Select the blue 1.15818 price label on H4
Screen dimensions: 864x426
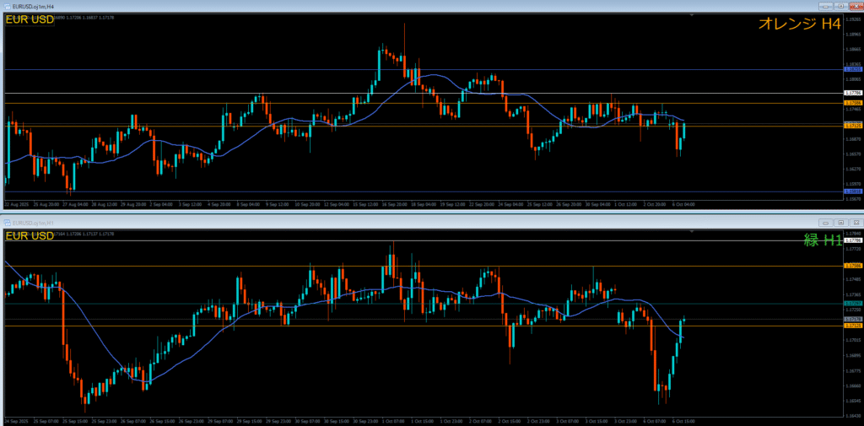852,191
